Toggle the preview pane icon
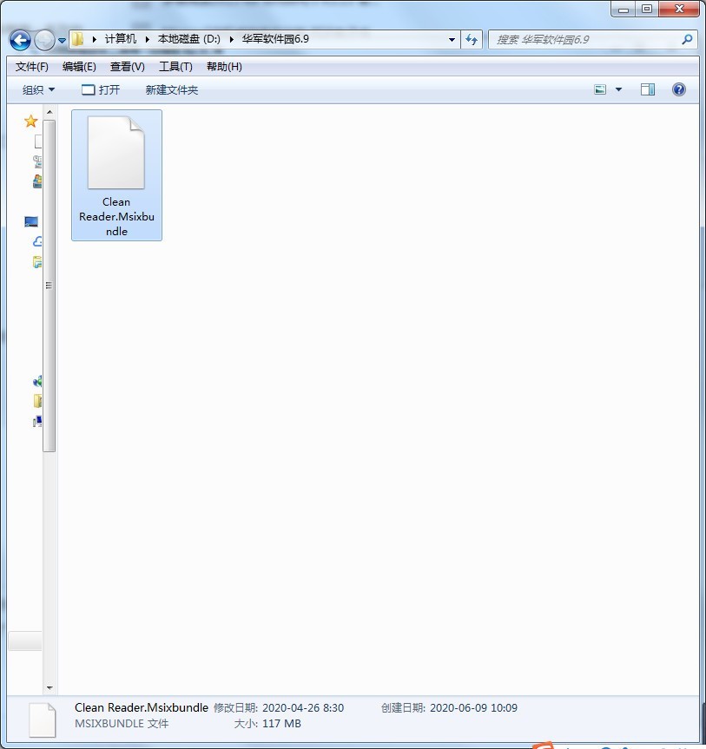Image resolution: width=706 pixels, height=749 pixels. tap(648, 89)
